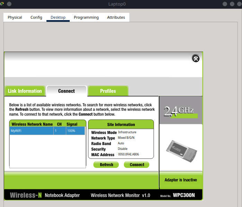Click the rightmost title bar window button
242x207 pixels.
coord(239,4)
